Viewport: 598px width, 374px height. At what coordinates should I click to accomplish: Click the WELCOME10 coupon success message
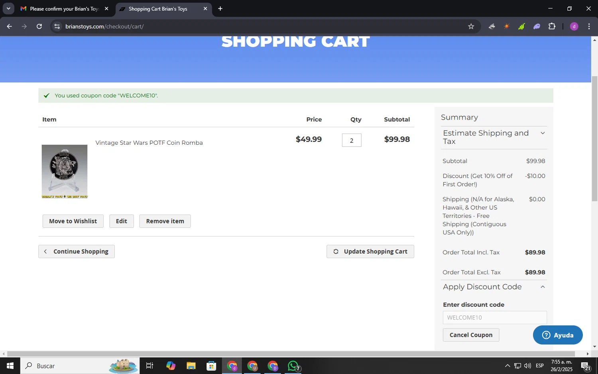pyautogui.click(x=106, y=96)
